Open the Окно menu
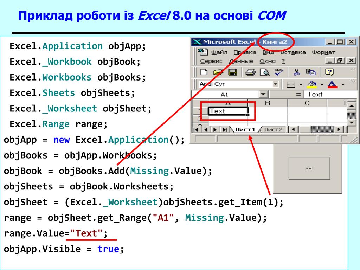Viewport: 360px width, 270px height. click(x=268, y=61)
